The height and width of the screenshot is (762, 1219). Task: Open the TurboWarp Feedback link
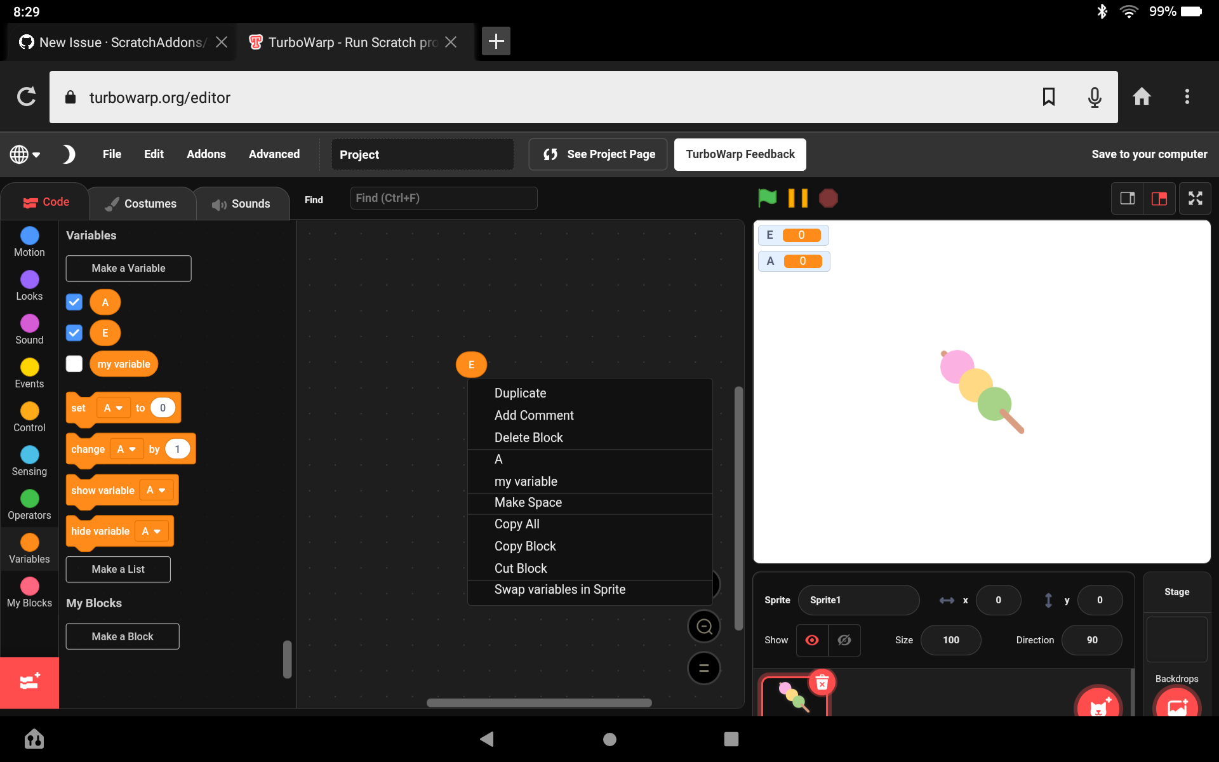(740, 154)
